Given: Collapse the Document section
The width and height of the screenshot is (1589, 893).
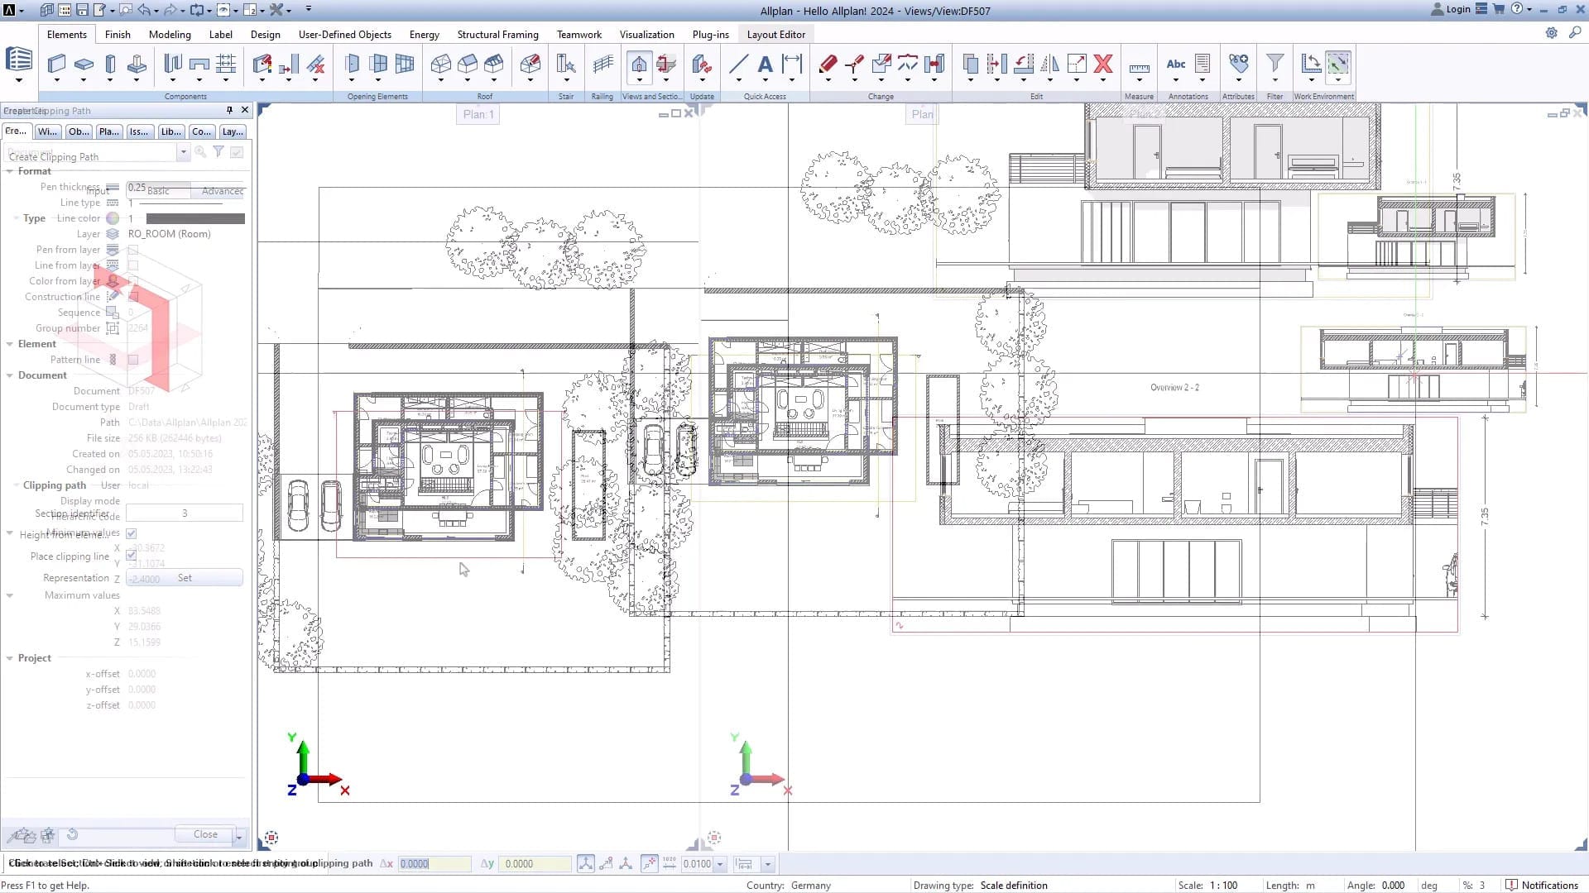Looking at the screenshot, I should (10, 375).
